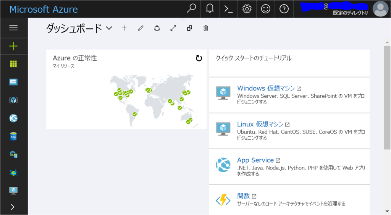
Task: Open the notifications bell
Action: (210, 9)
